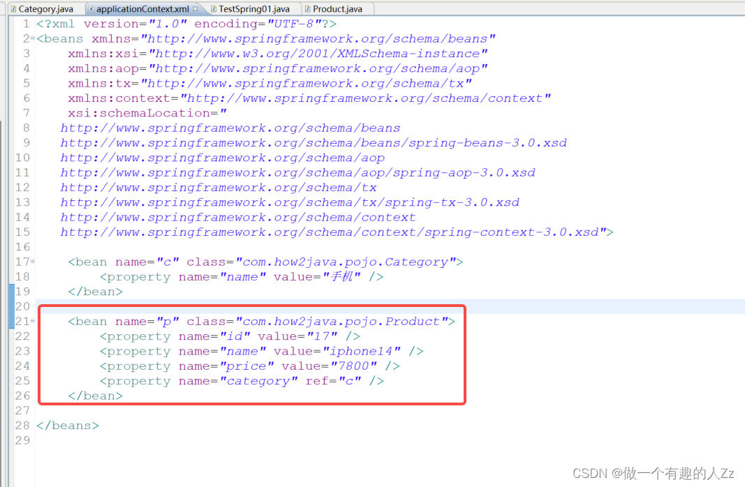Click the xmlns:aop attribute on line 4
Viewport: 745px width, 487px height.
[x=277, y=68]
